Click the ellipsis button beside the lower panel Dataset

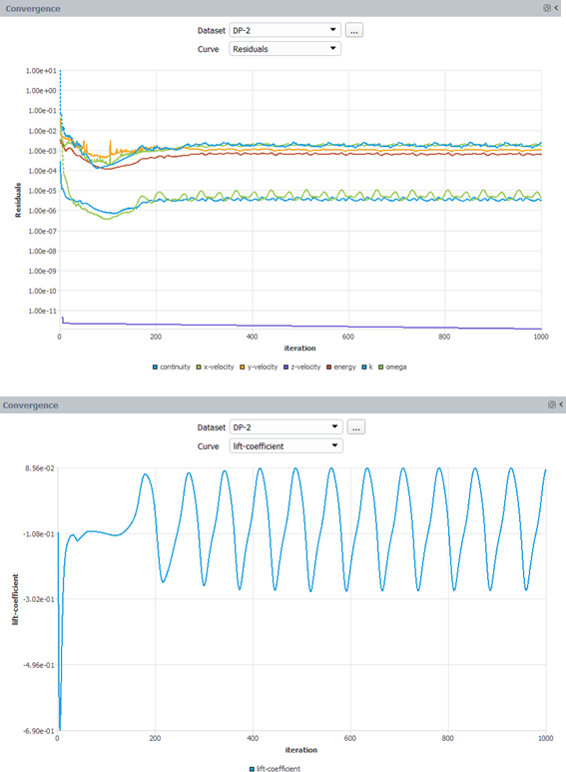click(x=355, y=426)
